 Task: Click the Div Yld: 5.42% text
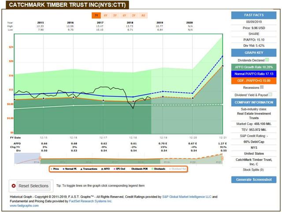pos(254,45)
